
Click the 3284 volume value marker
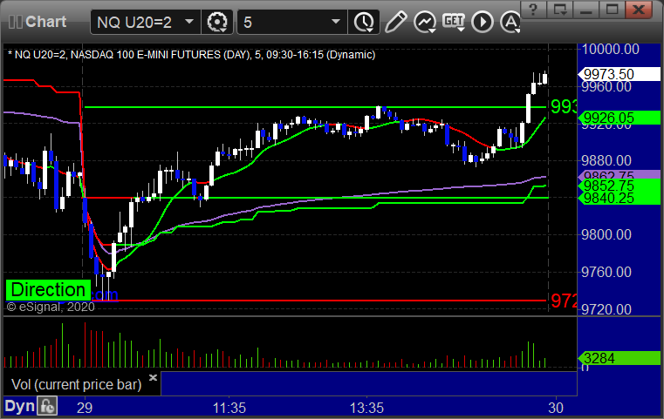(x=619, y=359)
